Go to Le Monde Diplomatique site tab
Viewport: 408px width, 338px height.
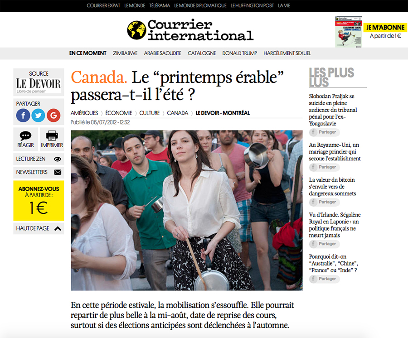200,5
